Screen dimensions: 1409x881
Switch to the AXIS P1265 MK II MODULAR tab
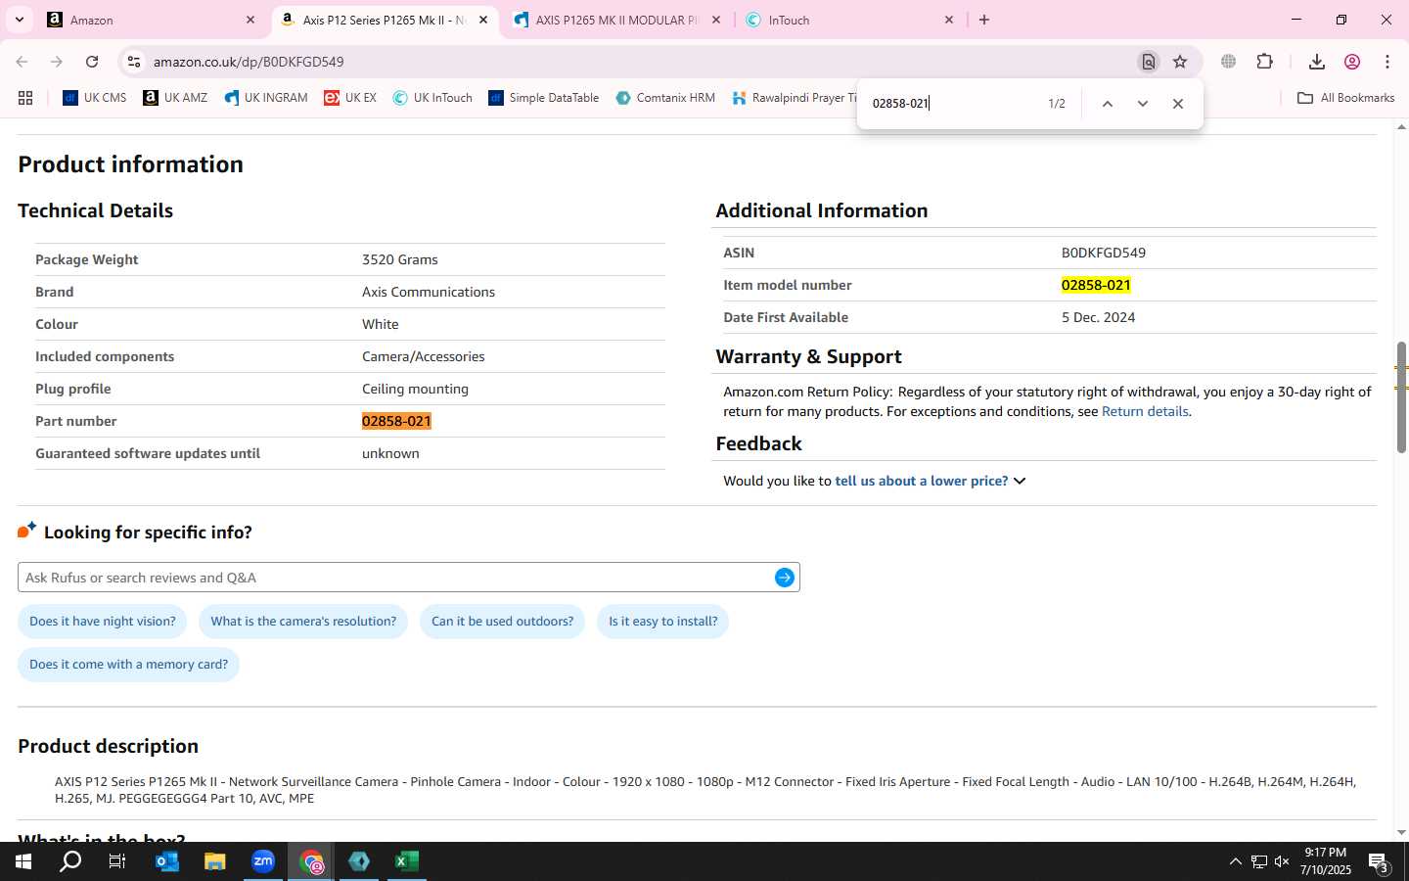(x=616, y=20)
